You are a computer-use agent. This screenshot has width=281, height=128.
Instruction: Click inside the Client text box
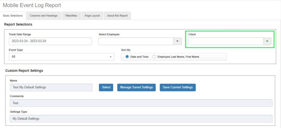coord(226,41)
